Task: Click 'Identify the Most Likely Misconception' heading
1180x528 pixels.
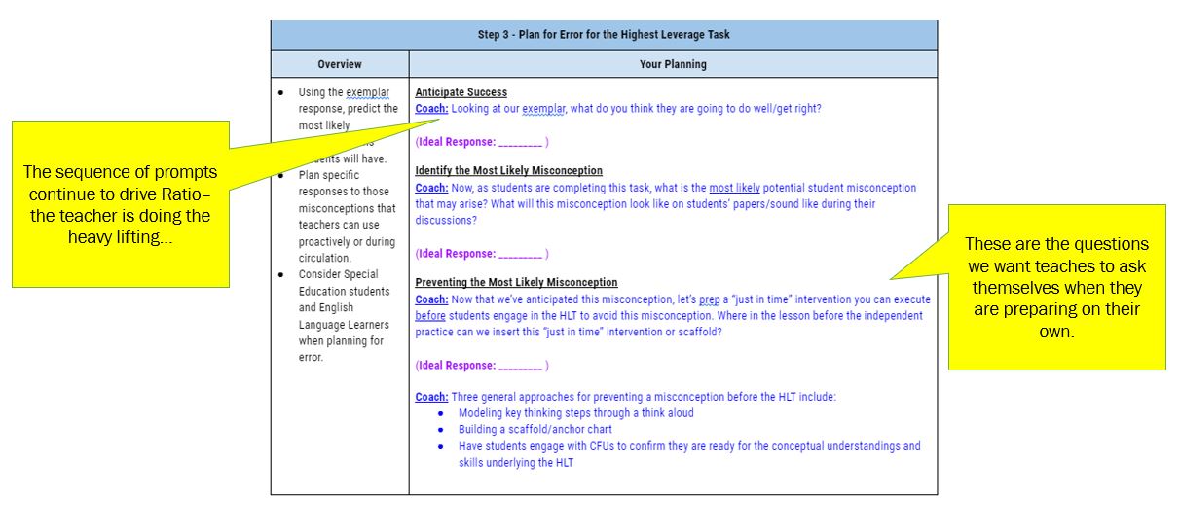Action: pyautogui.click(x=509, y=171)
